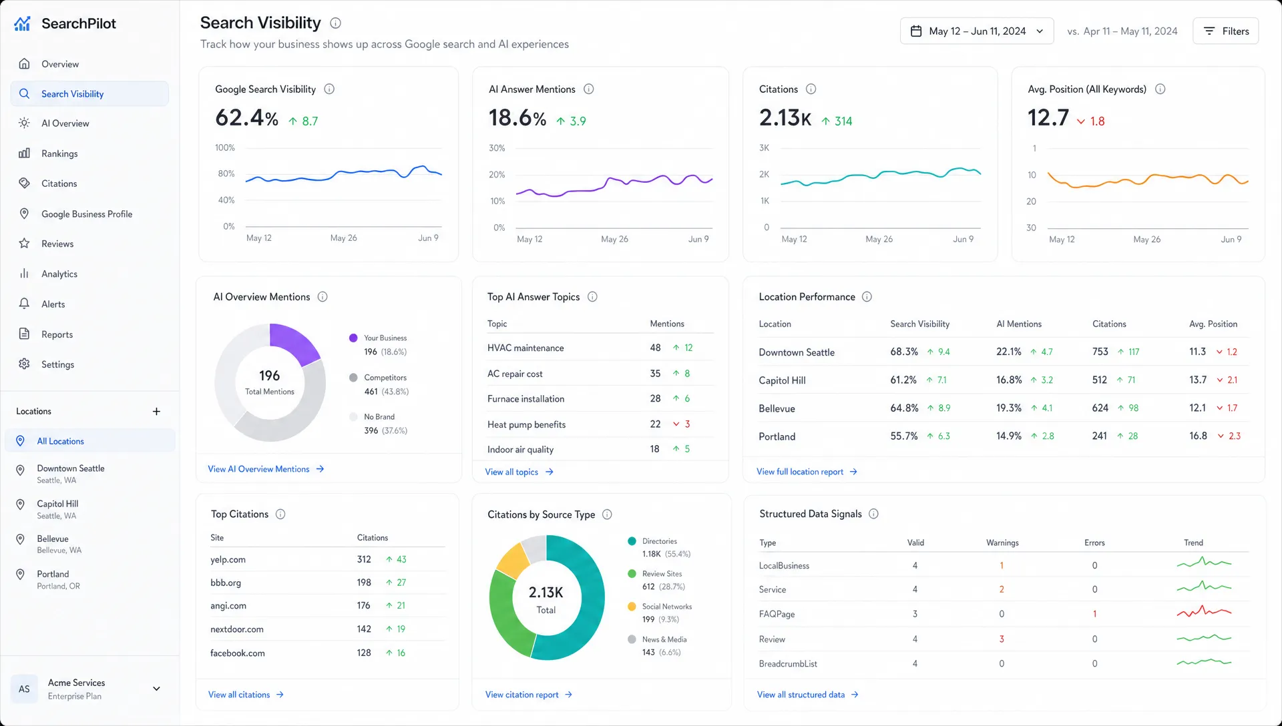Open View citation report link
This screenshot has height=726, width=1282.
[x=529, y=695]
